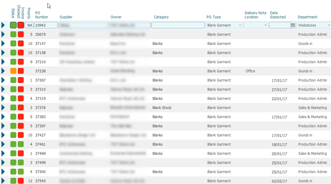Viewport: 331px width, 184px height.
Task: Click the green invoice checked square for PO 37500
Action: click(x=21, y=172)
